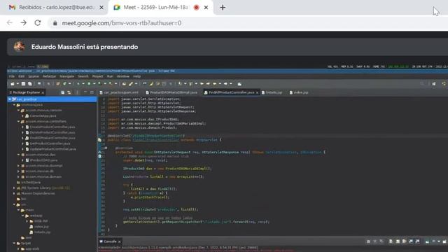This screenshot has width=448, height=252.
Task: Click the Open Perspective toolbar icon
Action: pos(434,84)
